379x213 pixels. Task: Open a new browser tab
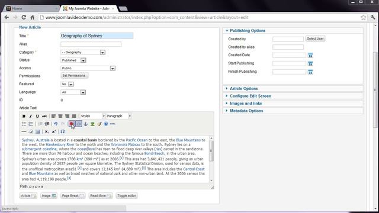pyautogui.click(x=123, y=9)
